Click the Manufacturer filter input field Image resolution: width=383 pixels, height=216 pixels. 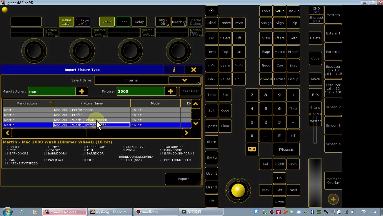(x=52, y=91)
